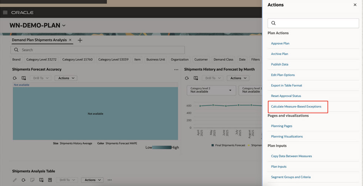This screenshot has width=363, height=186.
Task: Click the calculator icon in Shipments Analysis Table
Action: tap(50, 180)
